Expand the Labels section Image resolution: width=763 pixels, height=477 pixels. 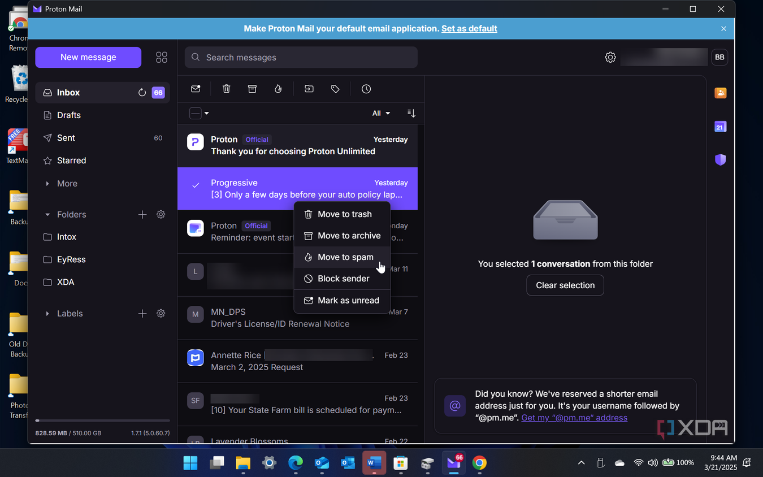click(x=47, y=314)
